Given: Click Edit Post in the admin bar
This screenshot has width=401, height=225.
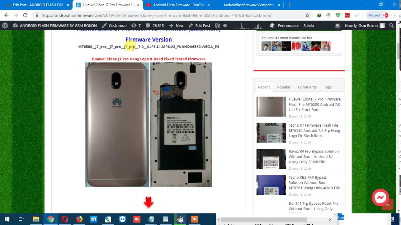Looking at the screenshot, I should (x=199, y=26).
